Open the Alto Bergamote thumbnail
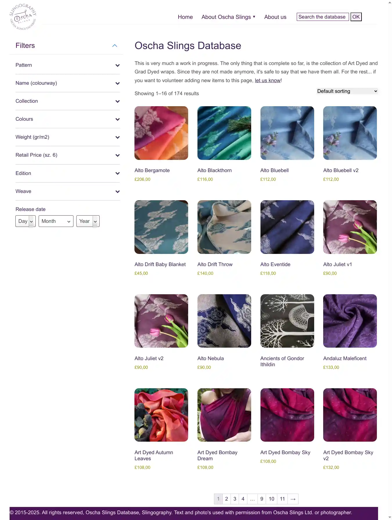The image size is (392, 520). (x=161, y=133)
